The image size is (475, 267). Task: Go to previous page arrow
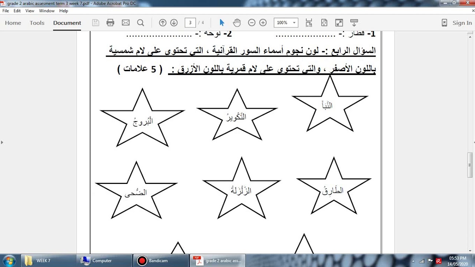(163, 23)
